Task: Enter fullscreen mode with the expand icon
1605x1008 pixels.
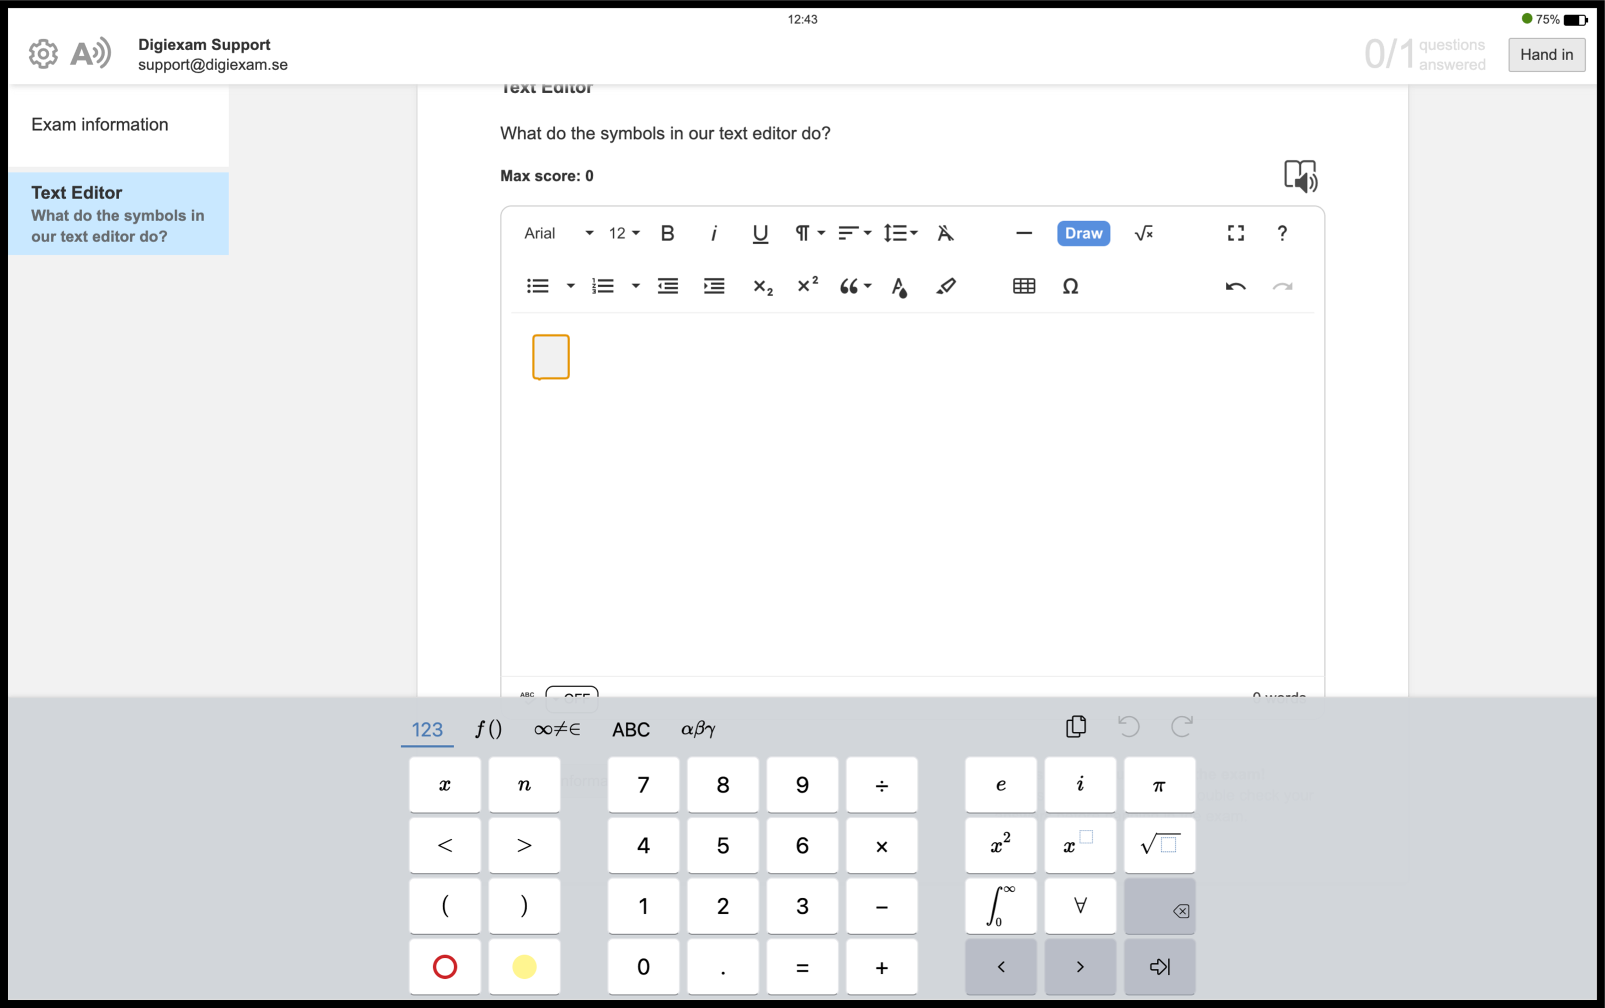Action: pos(1236,233)
